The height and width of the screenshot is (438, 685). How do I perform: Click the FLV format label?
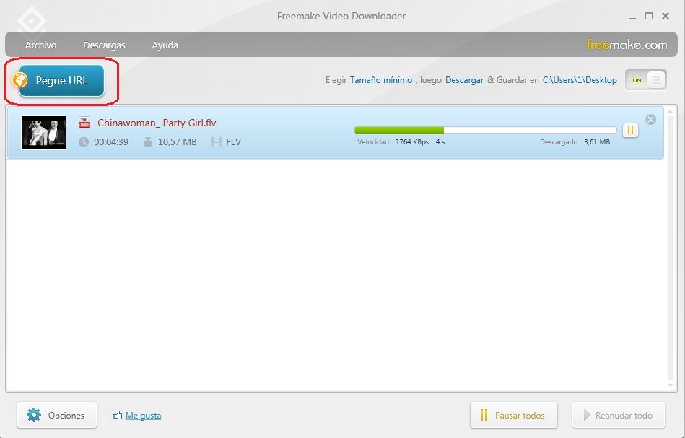tap(234, 142)
